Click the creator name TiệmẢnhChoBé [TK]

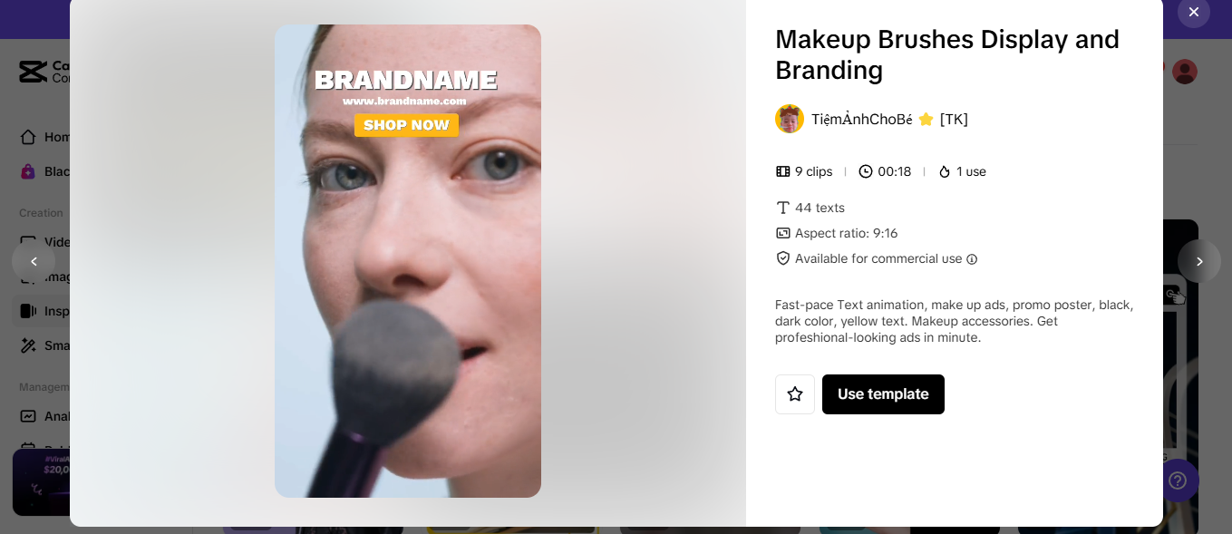pyautogui.click(x=889, y=119)
